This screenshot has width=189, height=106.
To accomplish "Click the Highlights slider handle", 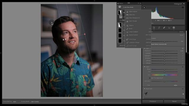I will pos(164,56).
